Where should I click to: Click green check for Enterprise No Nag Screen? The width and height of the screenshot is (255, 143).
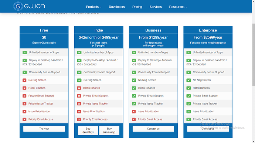188,80
